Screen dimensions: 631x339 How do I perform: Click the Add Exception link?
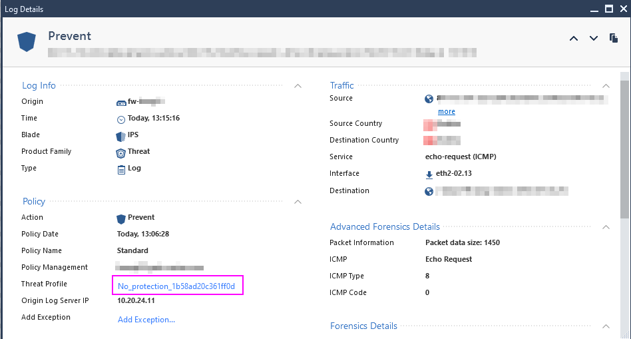click(x=146, y=320)
